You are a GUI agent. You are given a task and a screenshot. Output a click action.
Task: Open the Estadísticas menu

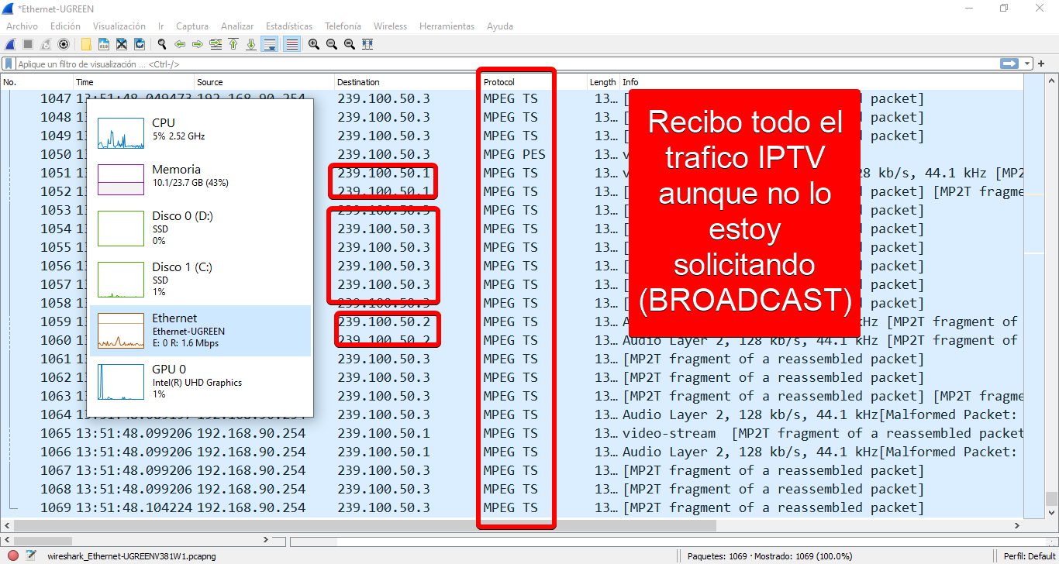[288, 26]
